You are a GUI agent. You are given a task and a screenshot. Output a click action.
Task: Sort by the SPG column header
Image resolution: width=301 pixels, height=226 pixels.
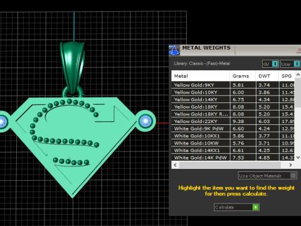coord(287,76)
